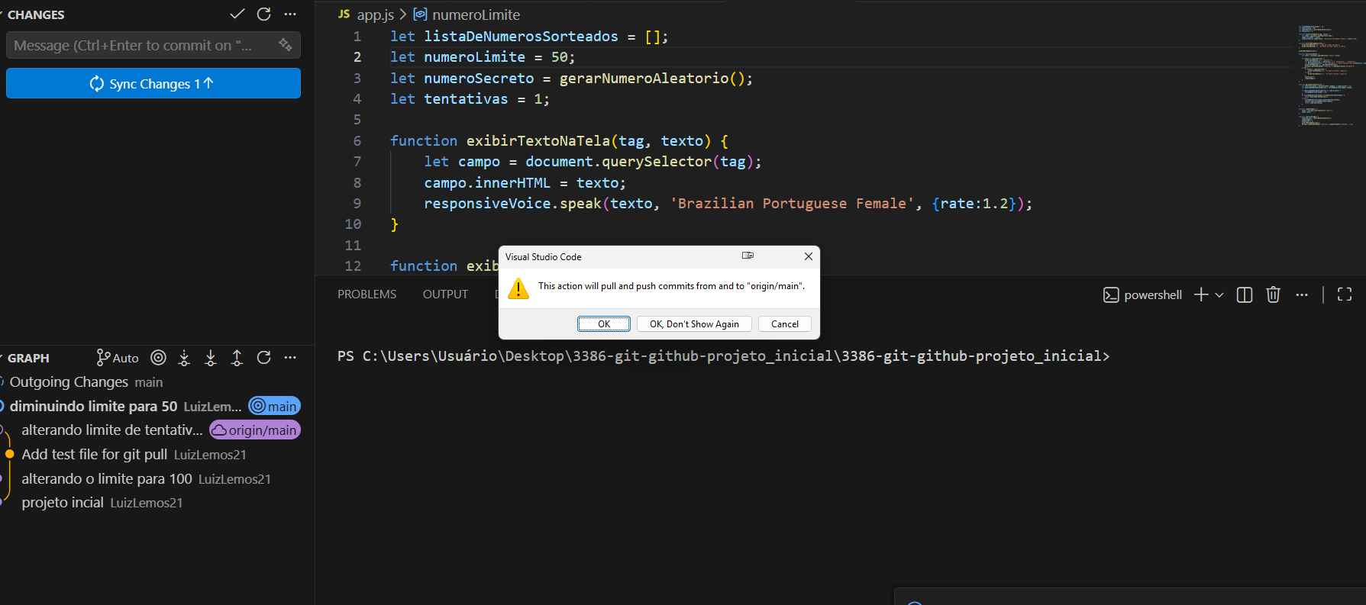
Task: Click line number 10 in the gutter
Action: [x=353, y=224]
